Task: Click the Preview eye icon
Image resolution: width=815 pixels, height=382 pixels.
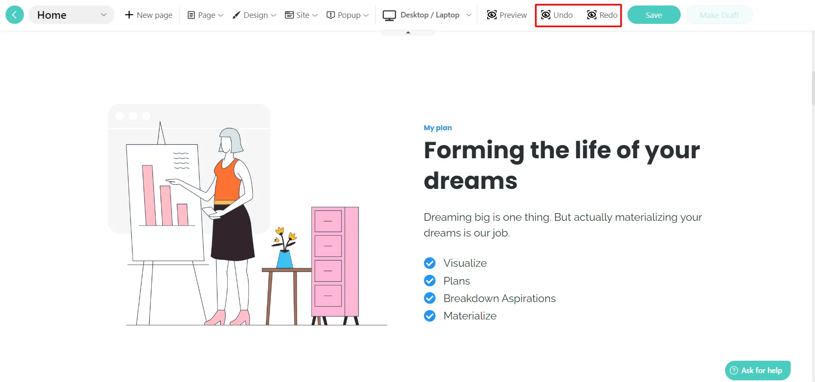Action: (491, 15)
